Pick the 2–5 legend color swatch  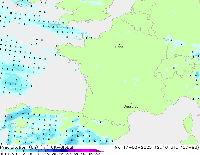click(x=27, y=151)
